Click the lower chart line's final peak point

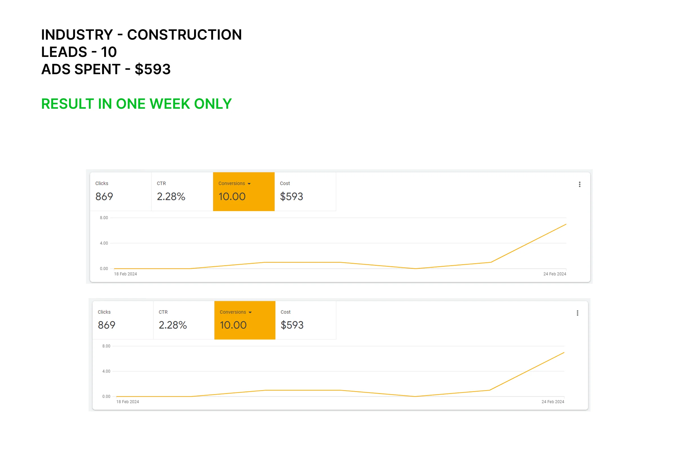(564, 352)
